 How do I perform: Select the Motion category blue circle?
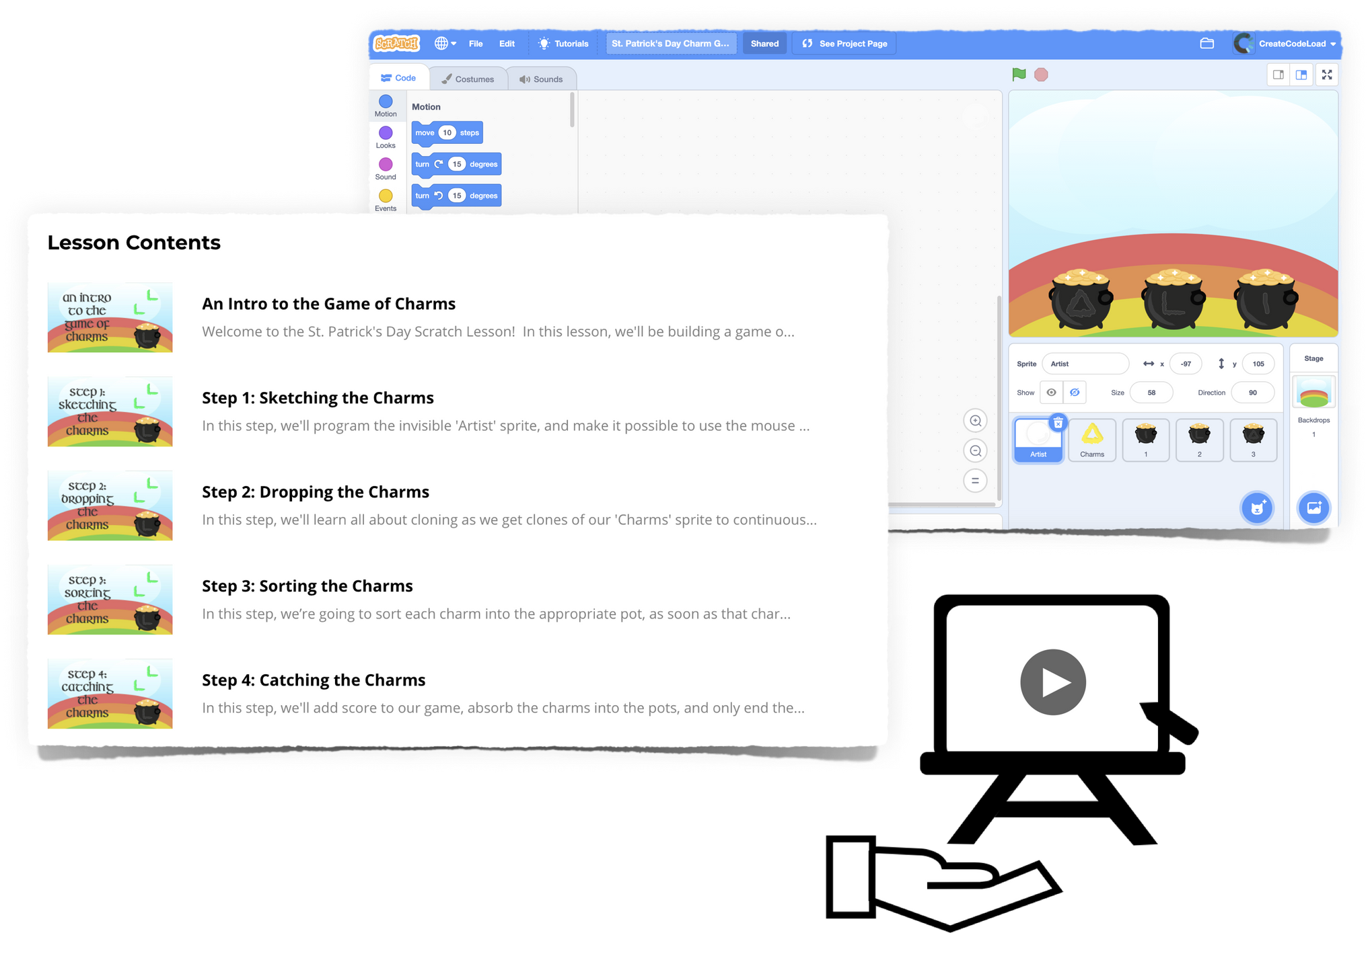point(386,102)
